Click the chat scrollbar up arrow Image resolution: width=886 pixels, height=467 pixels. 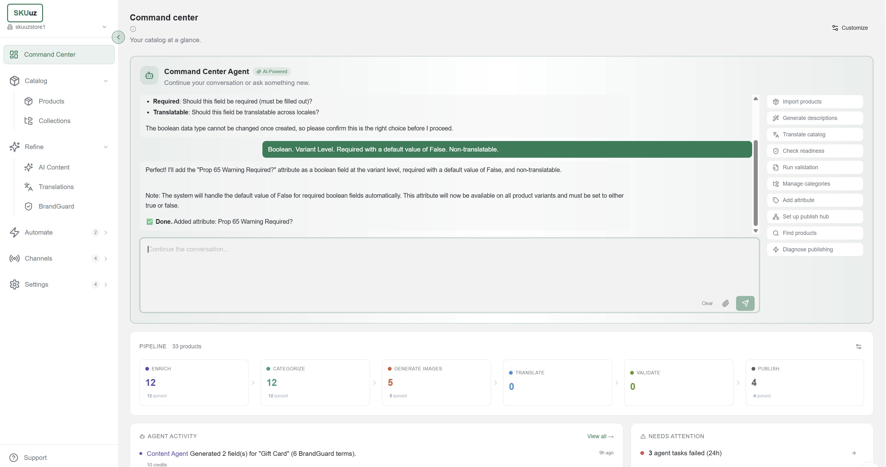click(x=755, y=99)
